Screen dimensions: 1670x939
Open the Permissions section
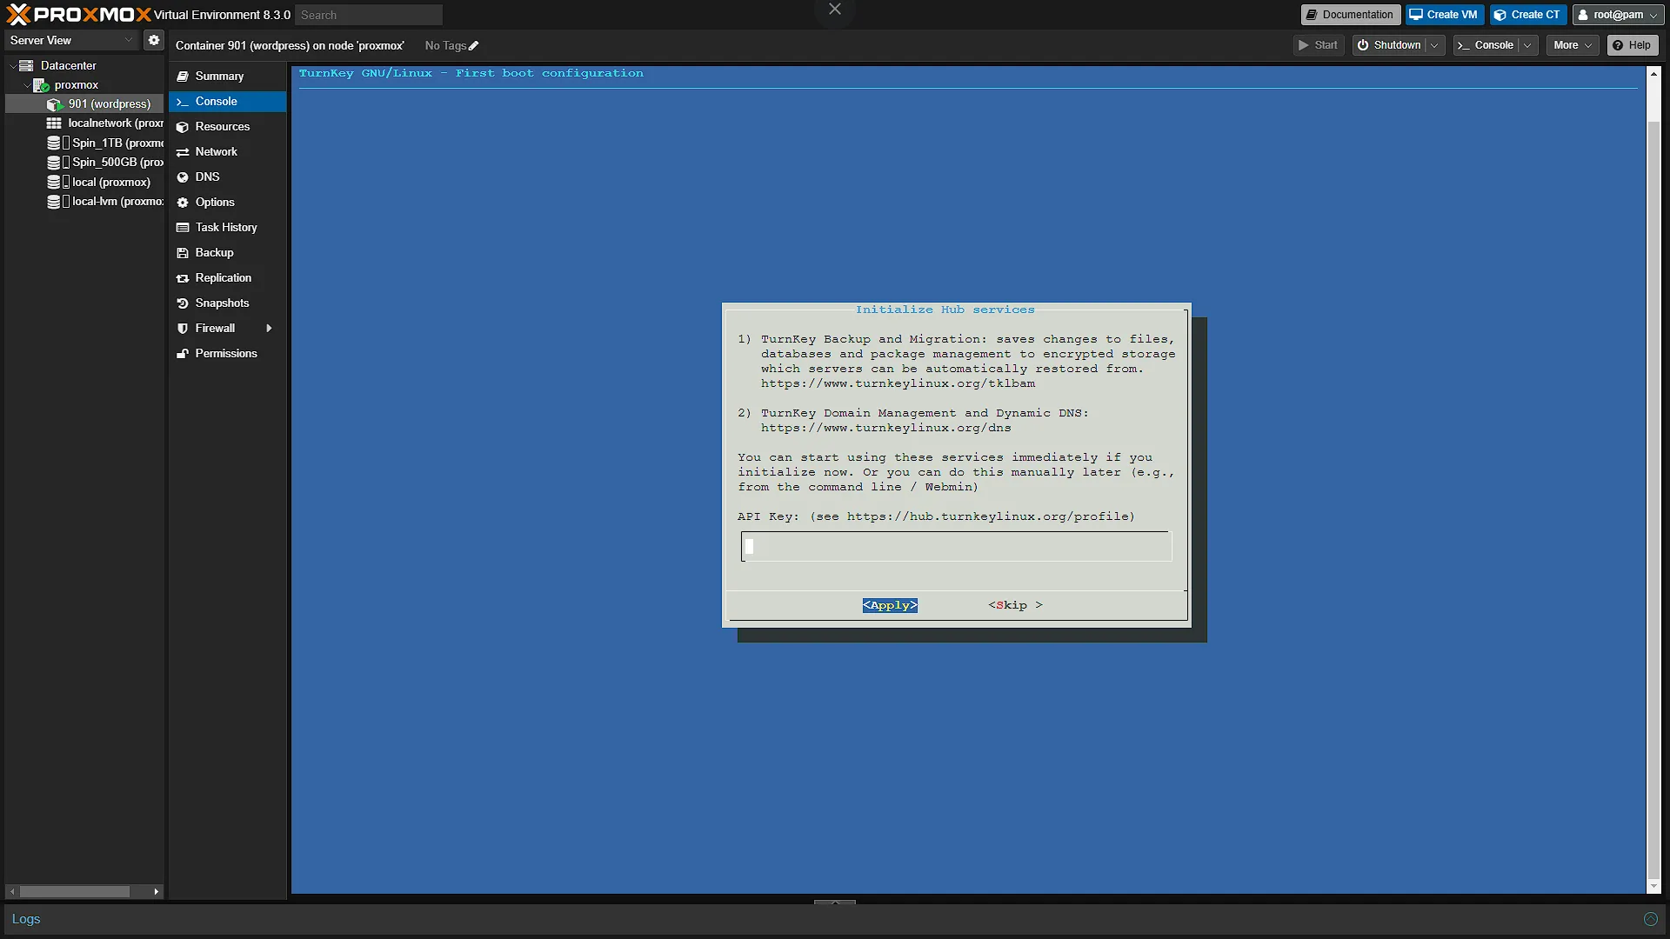pyautogui.click(x=227, y=353)
